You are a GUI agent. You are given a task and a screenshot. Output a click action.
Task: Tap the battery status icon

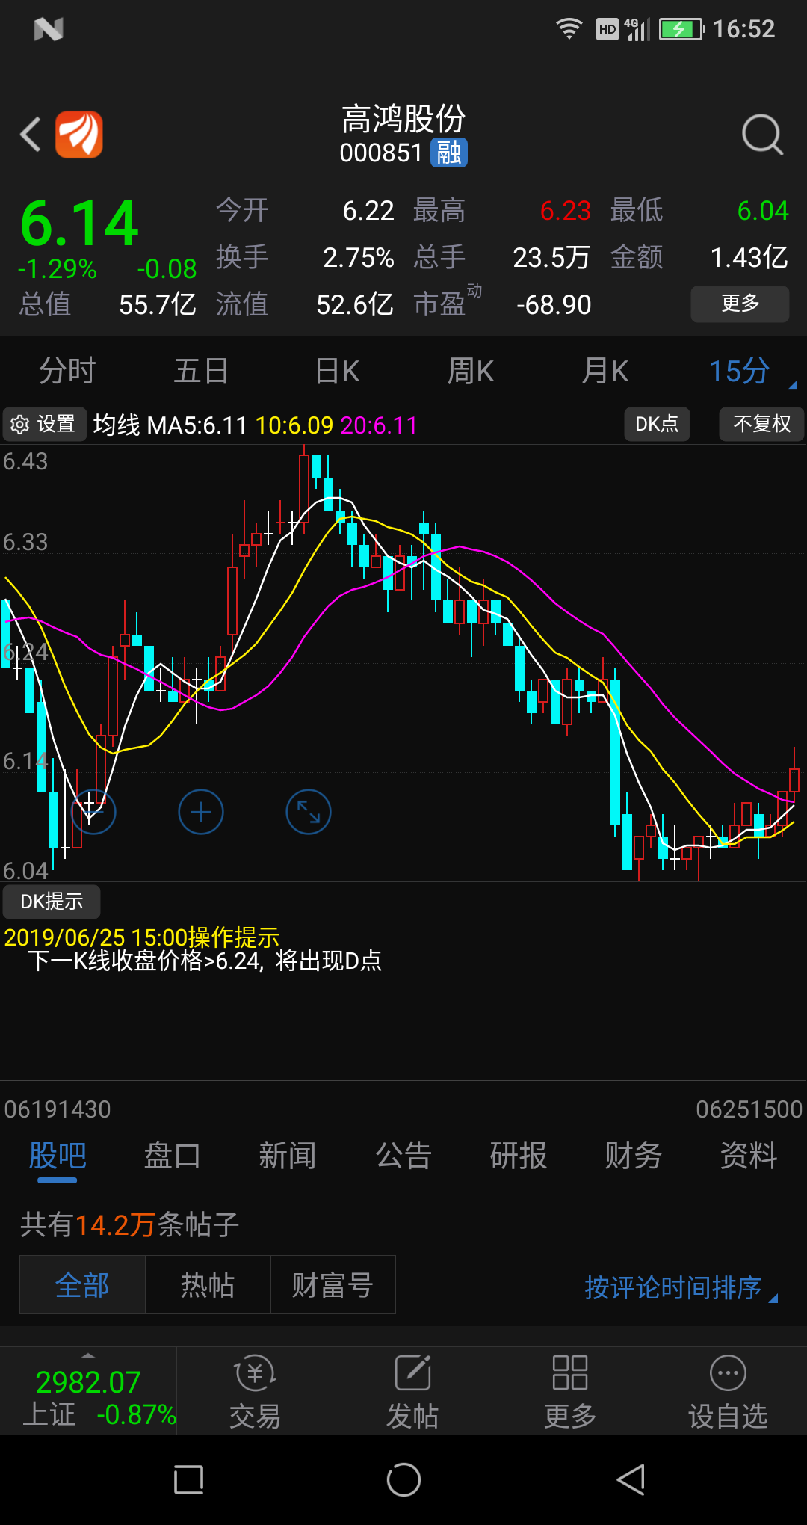tap(681, 29)
